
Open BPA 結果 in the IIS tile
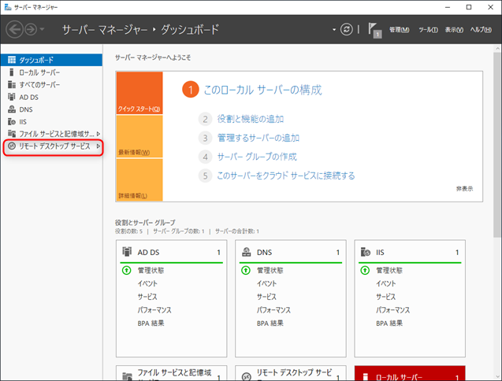(x=389, y=324)
